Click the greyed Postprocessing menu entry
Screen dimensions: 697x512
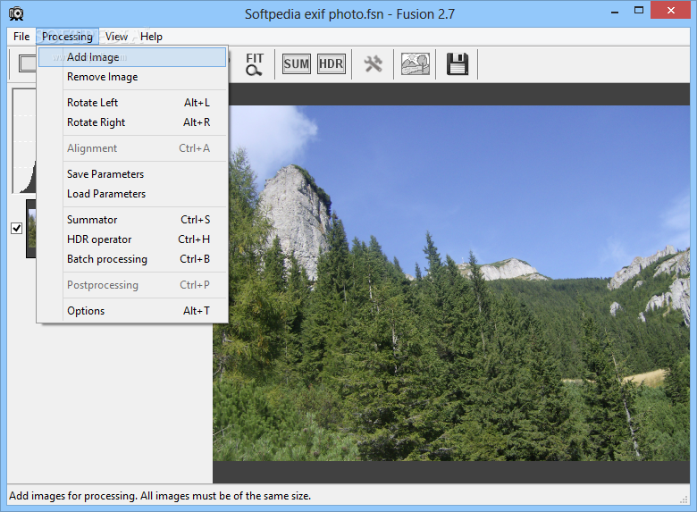(x=132, y=285)
